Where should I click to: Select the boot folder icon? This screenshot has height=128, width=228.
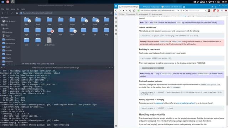pyautogui.click(x=38, y=20)
